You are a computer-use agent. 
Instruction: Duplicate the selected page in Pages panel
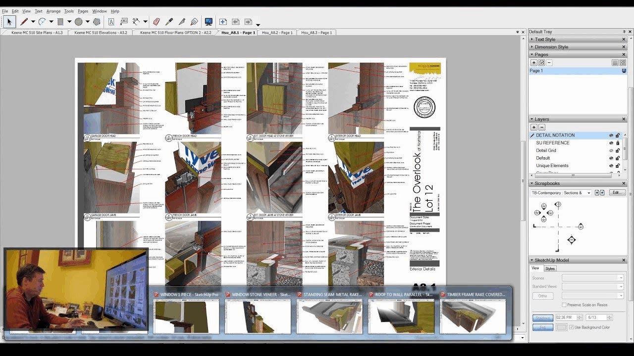[x=541, y=63]
